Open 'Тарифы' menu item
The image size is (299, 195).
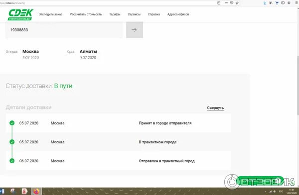click(115, 14)
